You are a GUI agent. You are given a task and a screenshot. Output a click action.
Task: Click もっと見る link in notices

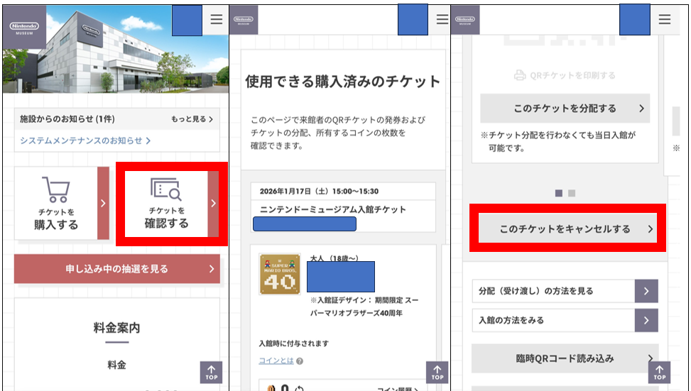click(192, 119)
